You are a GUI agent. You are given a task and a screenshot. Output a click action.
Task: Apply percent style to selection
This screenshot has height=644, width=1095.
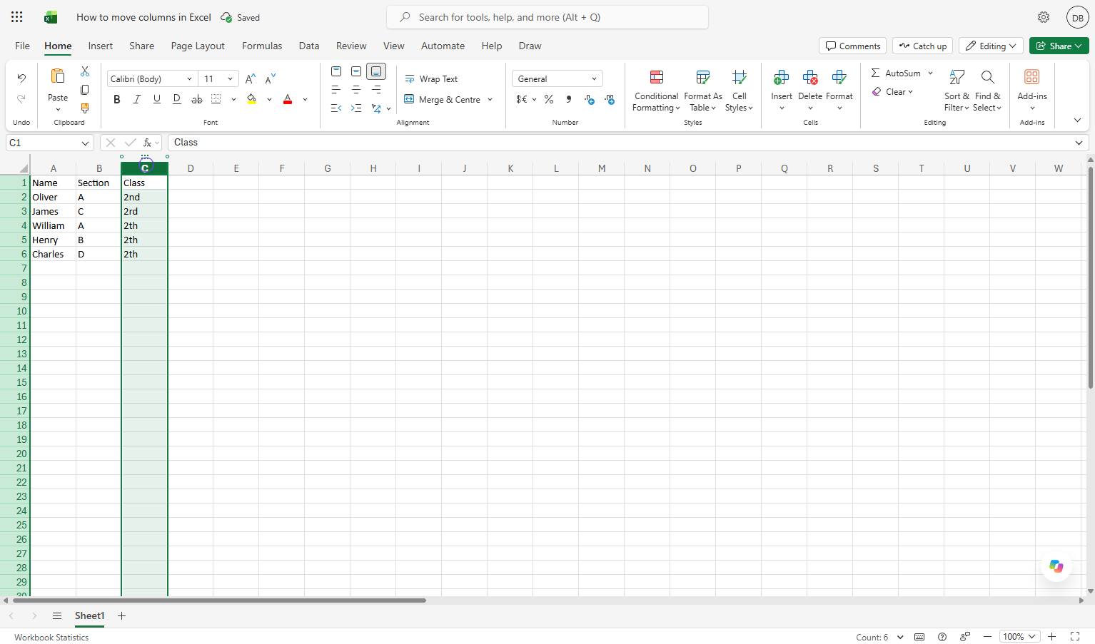coord(549,100)
